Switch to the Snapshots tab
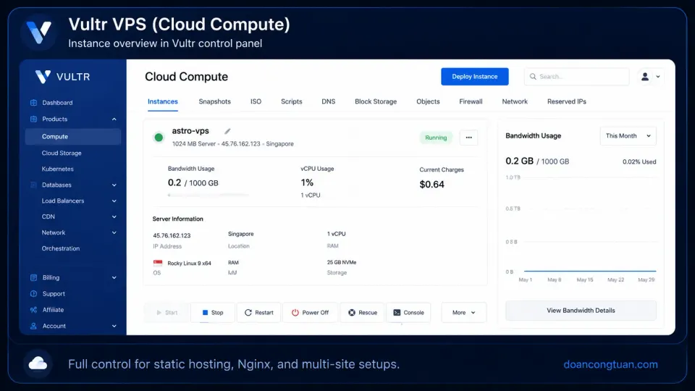 (214, 101)
